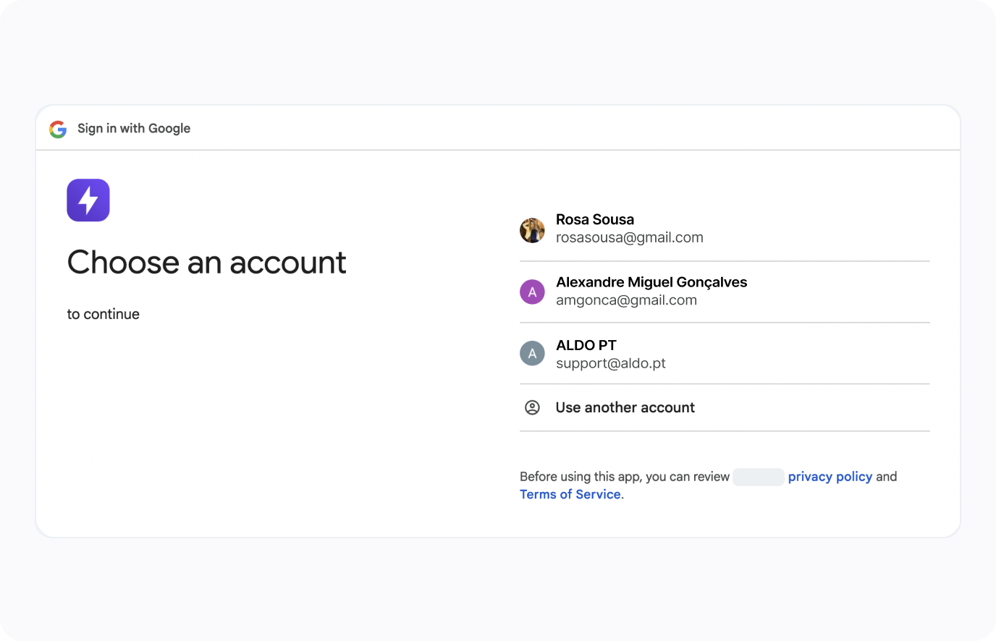Click the 'Choose an account' heading
The height and width of the screenshot is (641, 996).
pos(206,262)
